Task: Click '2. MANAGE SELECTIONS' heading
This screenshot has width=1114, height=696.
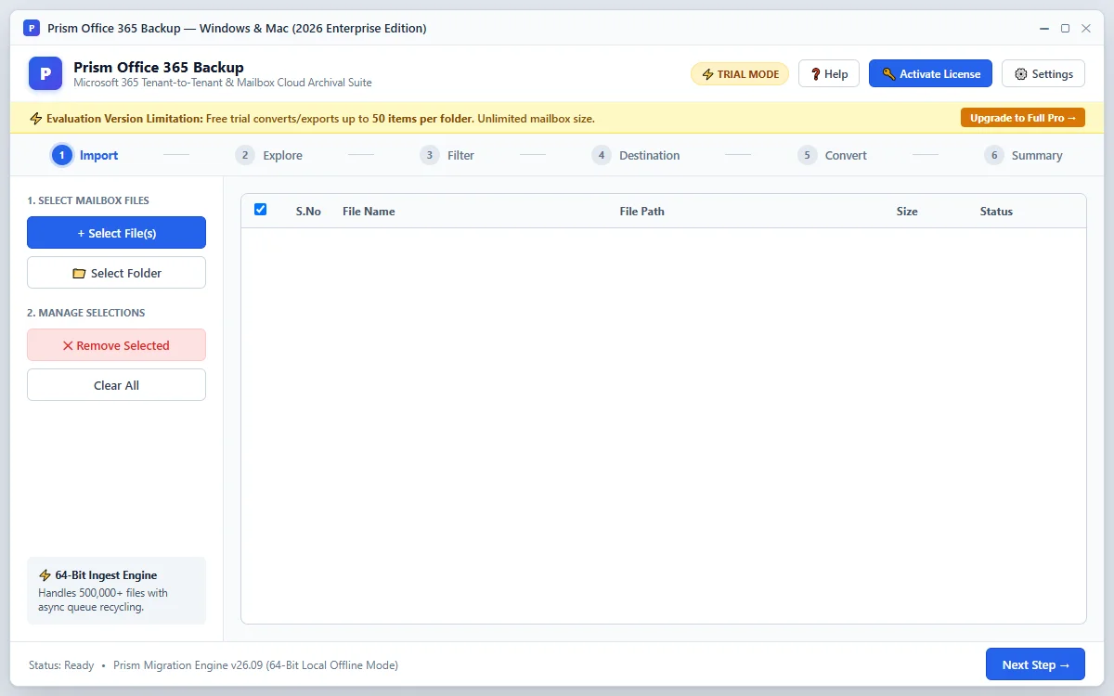Action: point(86,313)
